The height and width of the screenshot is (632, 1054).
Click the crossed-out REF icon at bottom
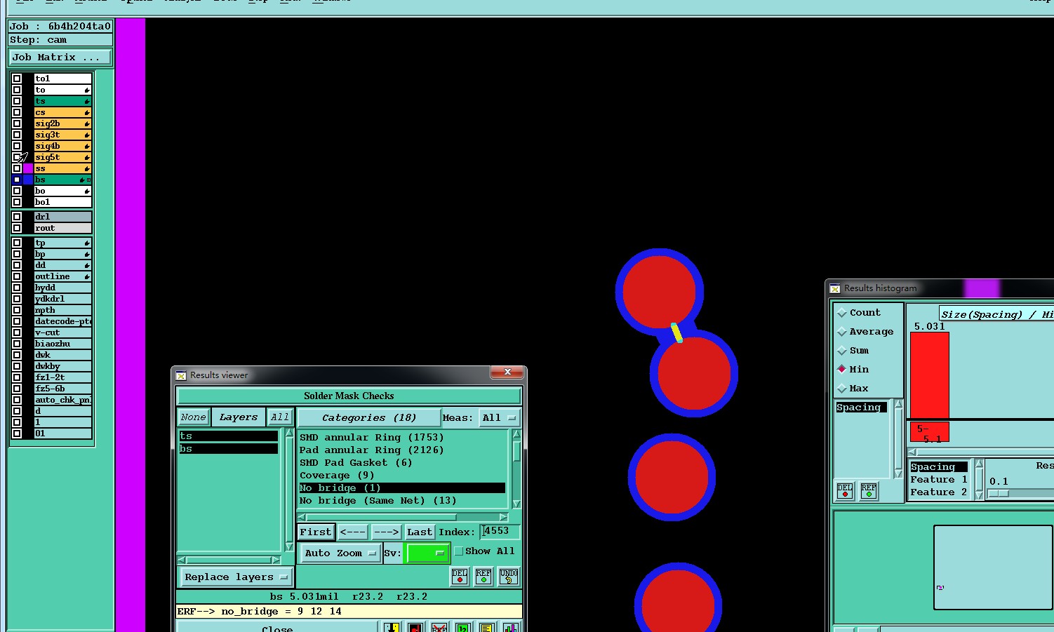pyautogui.click(x=439, y=628)
